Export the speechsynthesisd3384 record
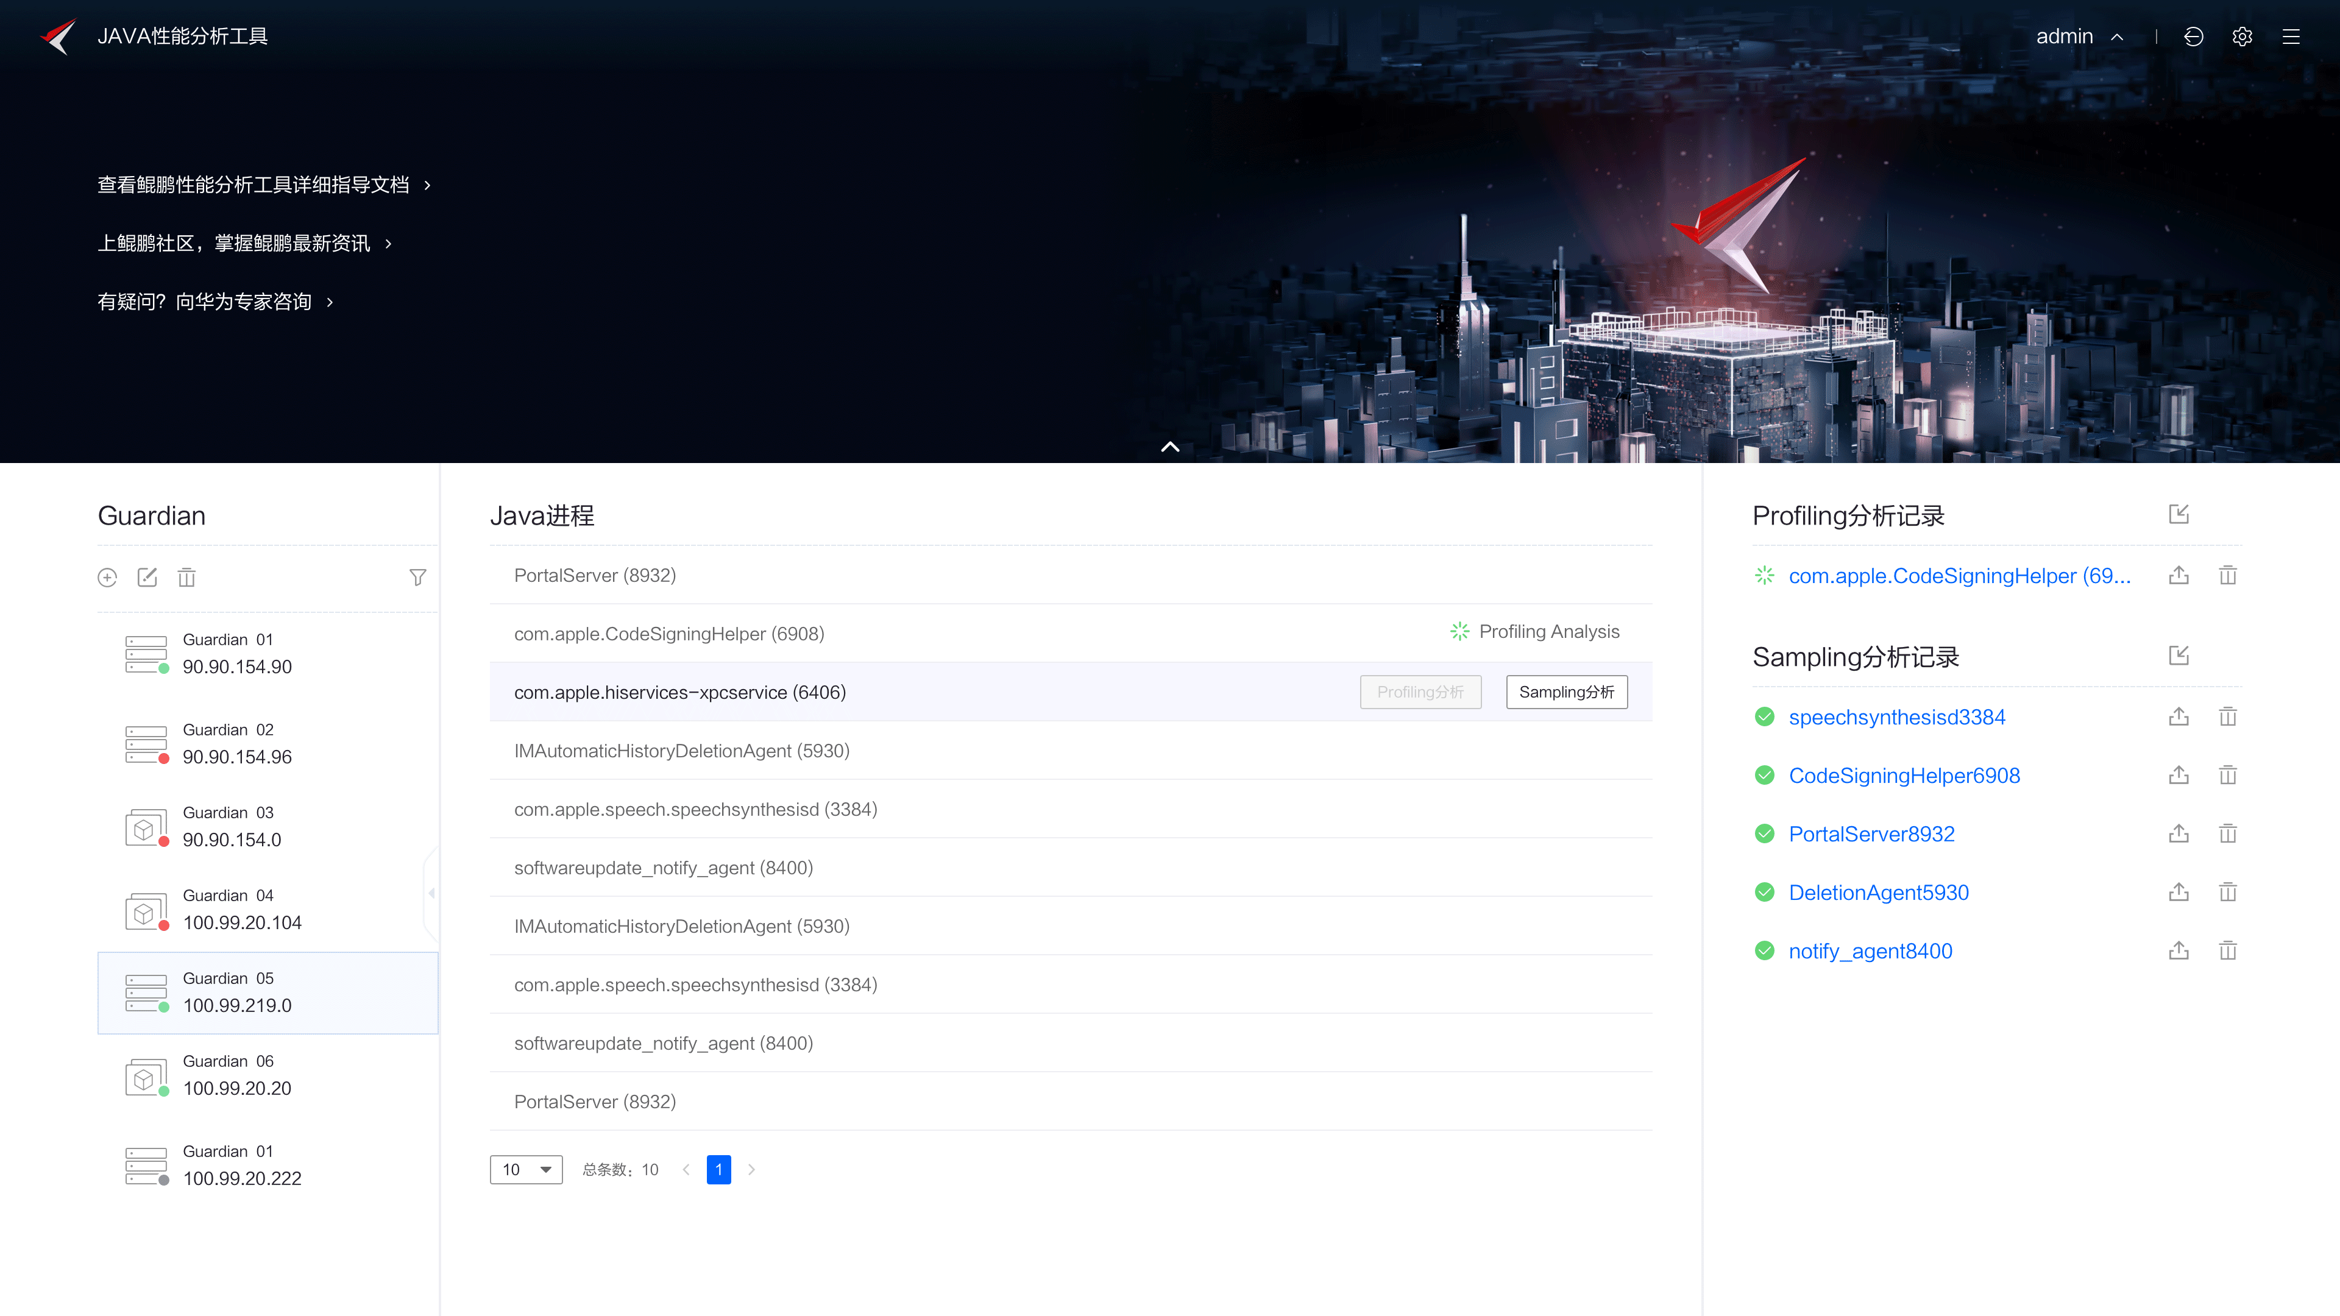The width and height of the screenshot is (2340, 1316). [2179, 718]
